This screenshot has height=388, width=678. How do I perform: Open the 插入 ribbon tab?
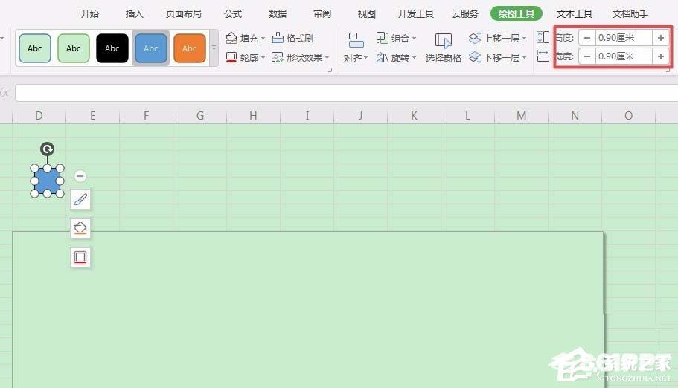pos(134,14)
